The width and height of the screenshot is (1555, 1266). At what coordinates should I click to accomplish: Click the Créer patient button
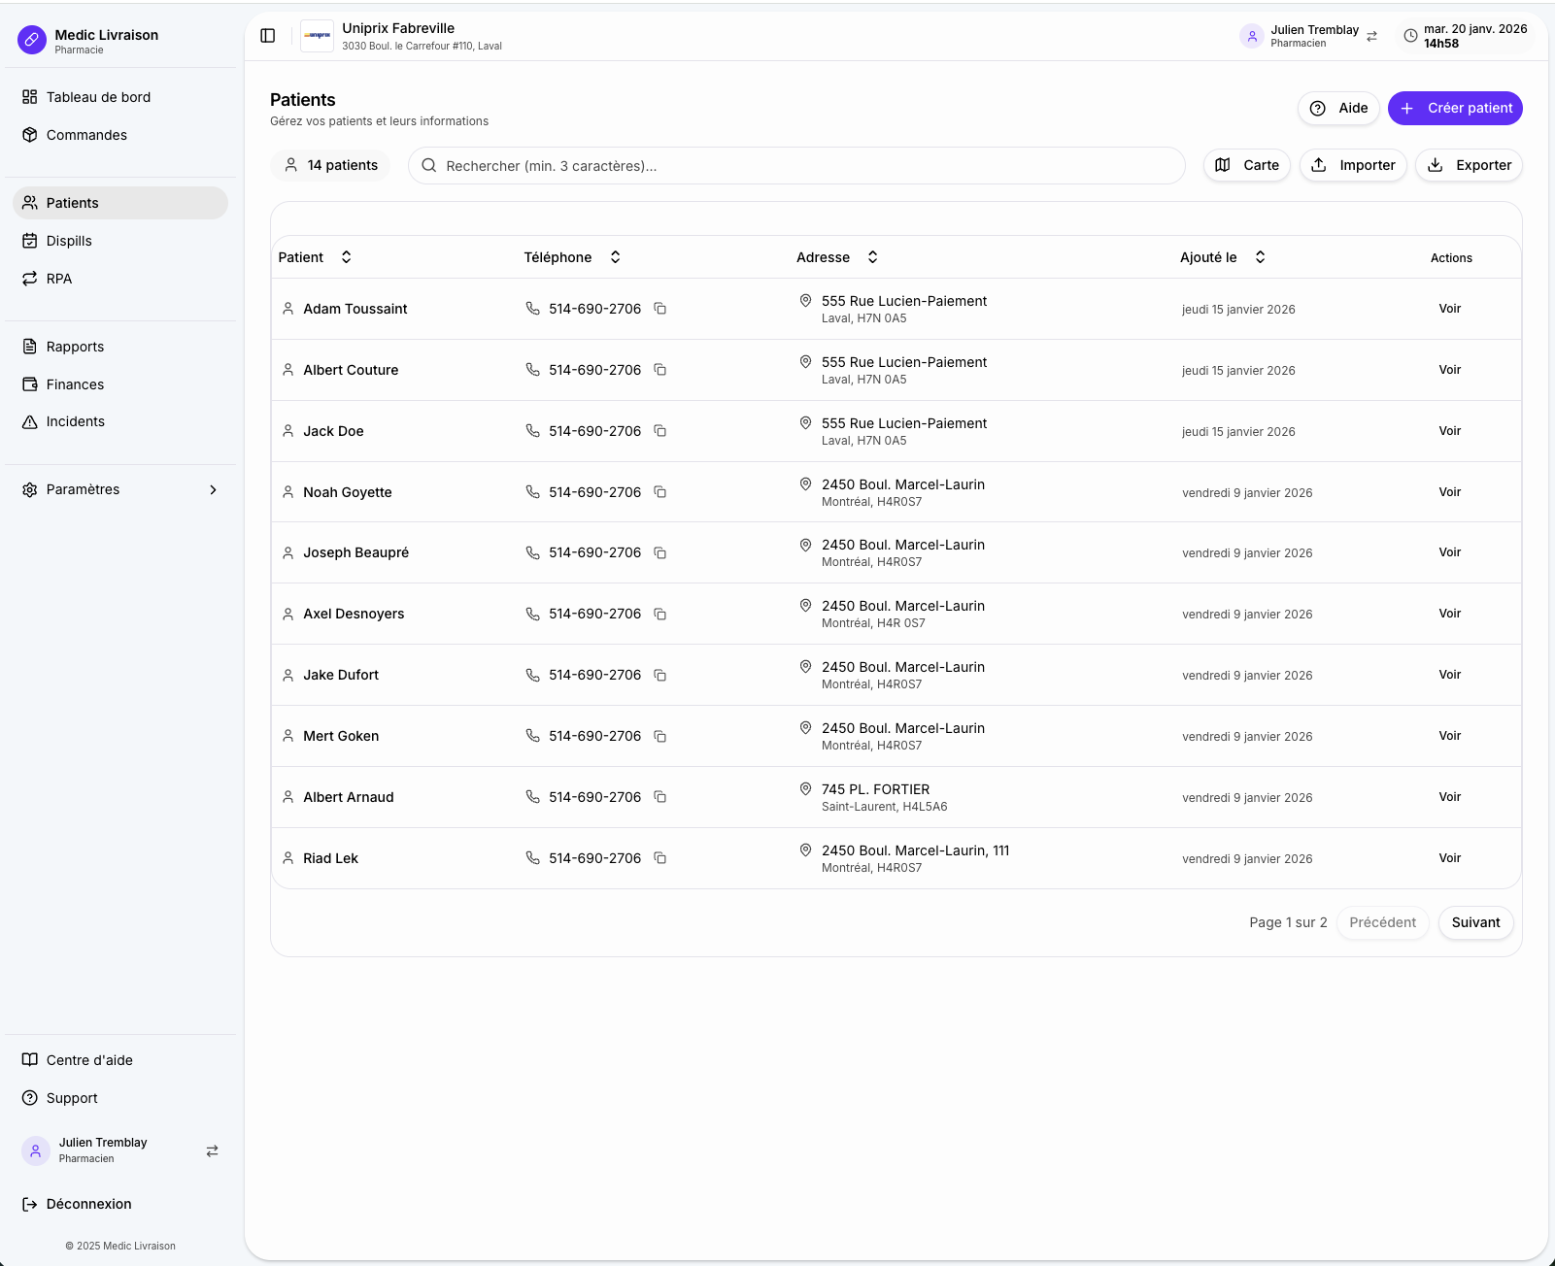(1454, 108)
